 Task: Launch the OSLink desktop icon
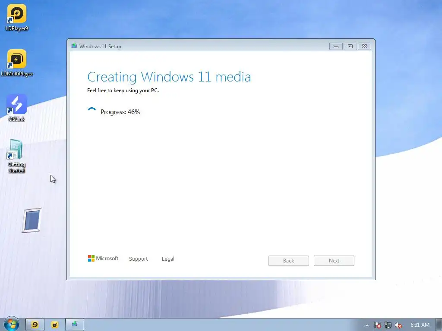point(17,108)
